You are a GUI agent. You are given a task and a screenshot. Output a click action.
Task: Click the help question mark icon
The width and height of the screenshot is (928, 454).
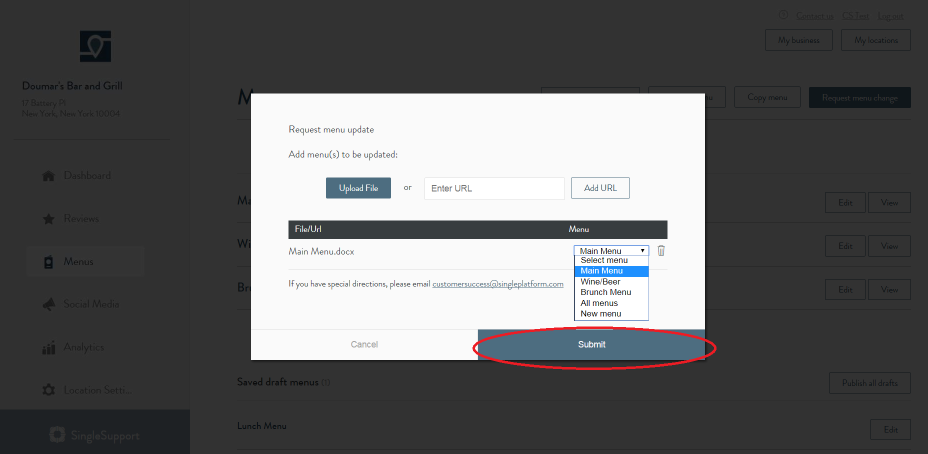coord(783,15)
